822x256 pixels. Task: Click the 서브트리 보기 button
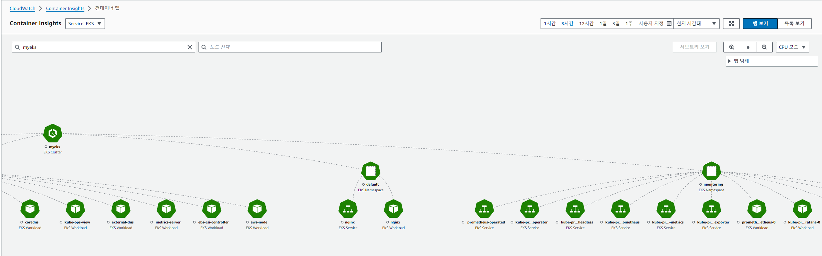pos(694,47)
